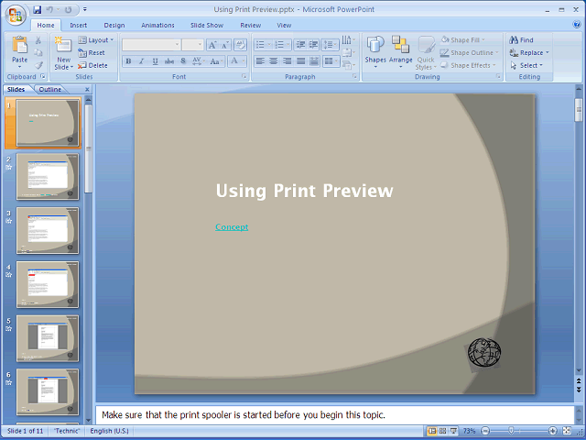Click Reset slide button
This screenshot has height=440, width=586.
(x=92, y=53)
